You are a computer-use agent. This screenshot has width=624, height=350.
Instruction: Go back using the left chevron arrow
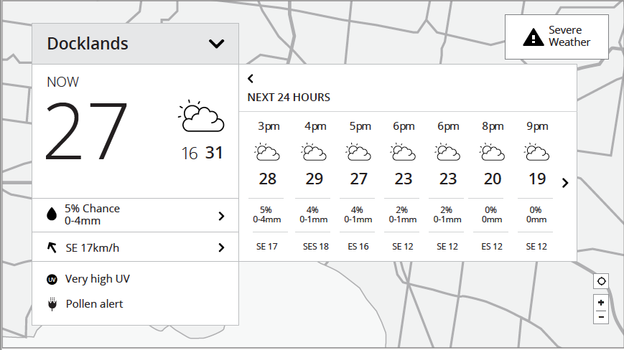pyautogui.click(x=251, y=79)
